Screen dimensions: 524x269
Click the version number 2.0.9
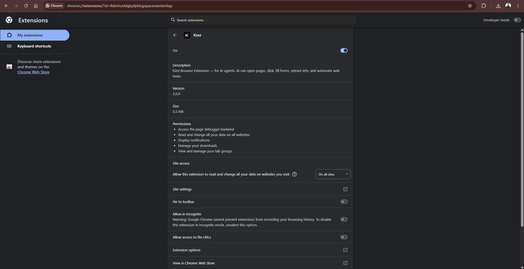[x=176, y=94]
